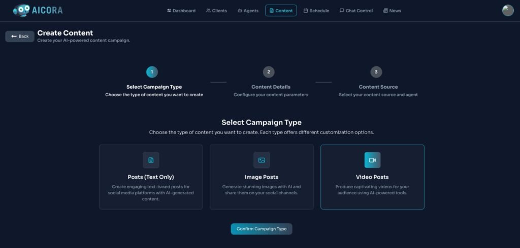Jump to step 2 Content Details

(269, 72)
